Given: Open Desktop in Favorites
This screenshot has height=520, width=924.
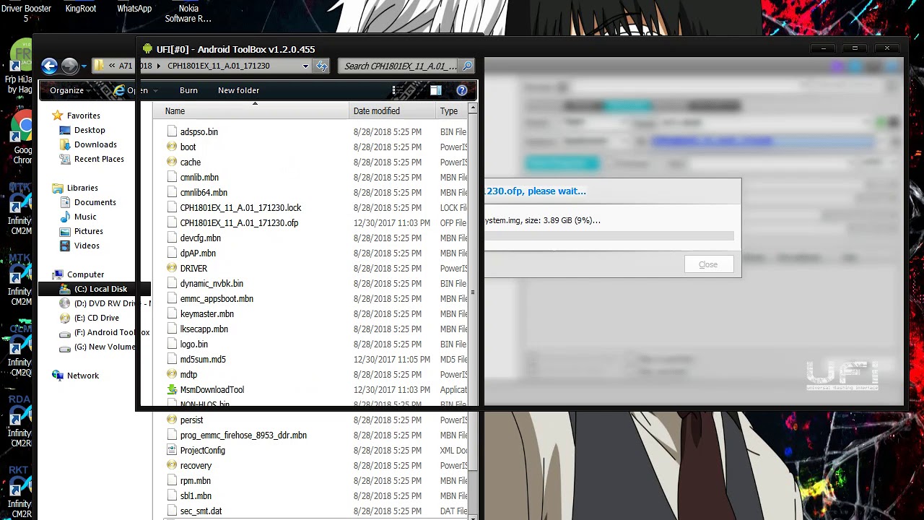Looking at the screenshot, I should 90,130.
